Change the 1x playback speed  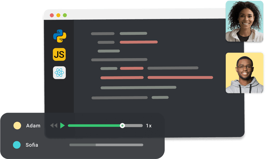coord(149,126)
